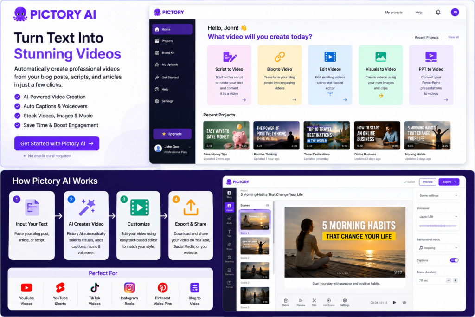
Task: Click the Scenes panel vertical scrollbar
Action: [274, 223]
